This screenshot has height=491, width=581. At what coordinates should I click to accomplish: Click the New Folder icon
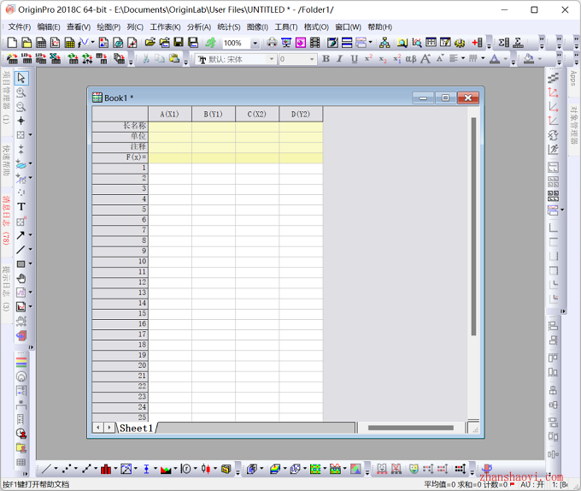point(26,43)
